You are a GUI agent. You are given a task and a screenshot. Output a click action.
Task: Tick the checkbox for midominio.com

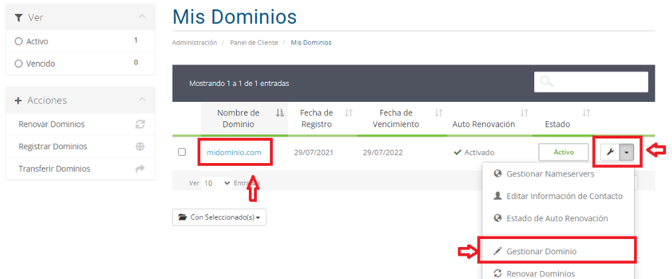[182, 152]
